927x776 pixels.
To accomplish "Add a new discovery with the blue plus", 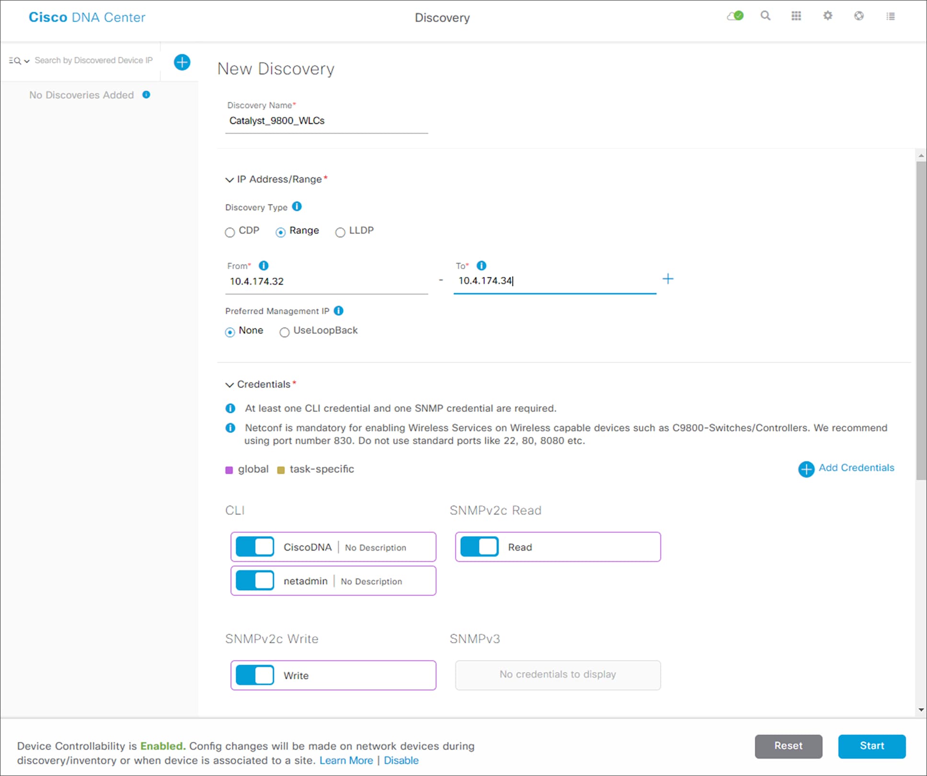I will pos(182,62).
